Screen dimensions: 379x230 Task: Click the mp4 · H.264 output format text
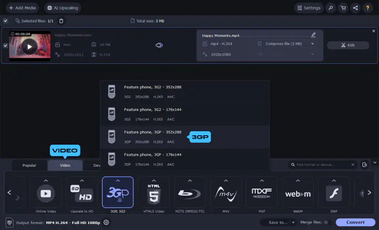click(x=221, y=44)
